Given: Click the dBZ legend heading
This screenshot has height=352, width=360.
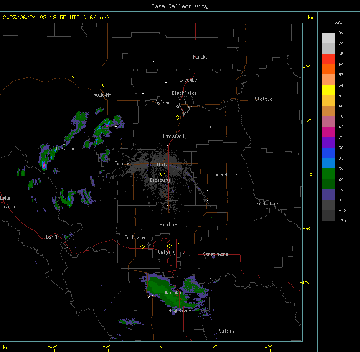Looking at the screenshot, I should 338,22.
